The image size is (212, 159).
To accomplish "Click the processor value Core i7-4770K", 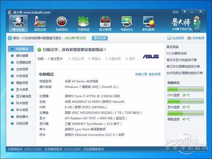I will (x=92, y=96).
